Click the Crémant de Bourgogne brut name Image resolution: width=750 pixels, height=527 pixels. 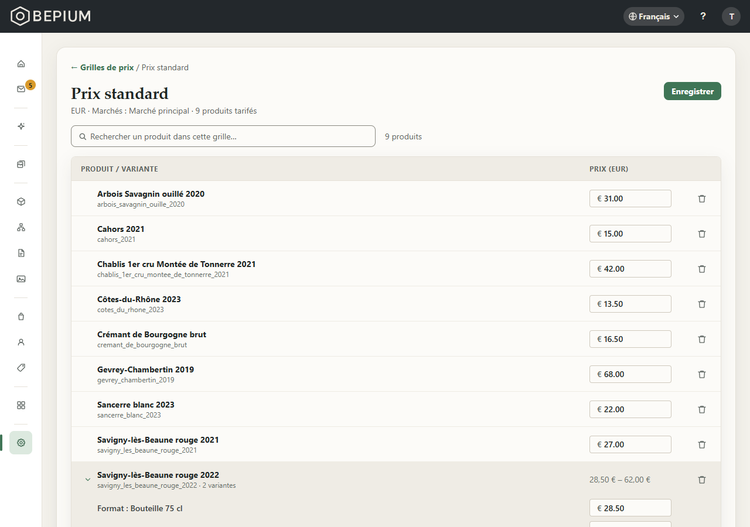tap(152, 334)
